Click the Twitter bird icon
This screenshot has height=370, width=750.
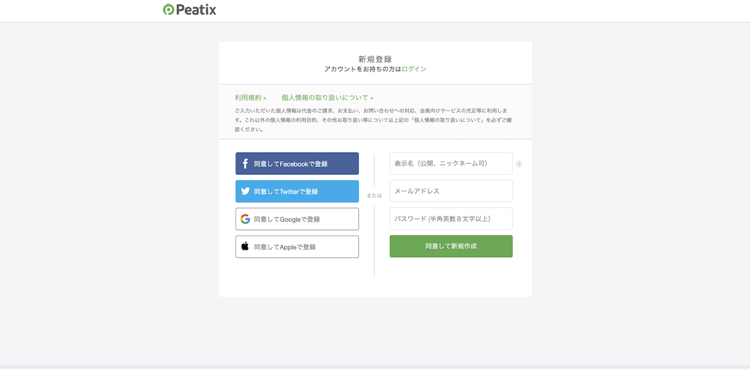tap(246, 191)
